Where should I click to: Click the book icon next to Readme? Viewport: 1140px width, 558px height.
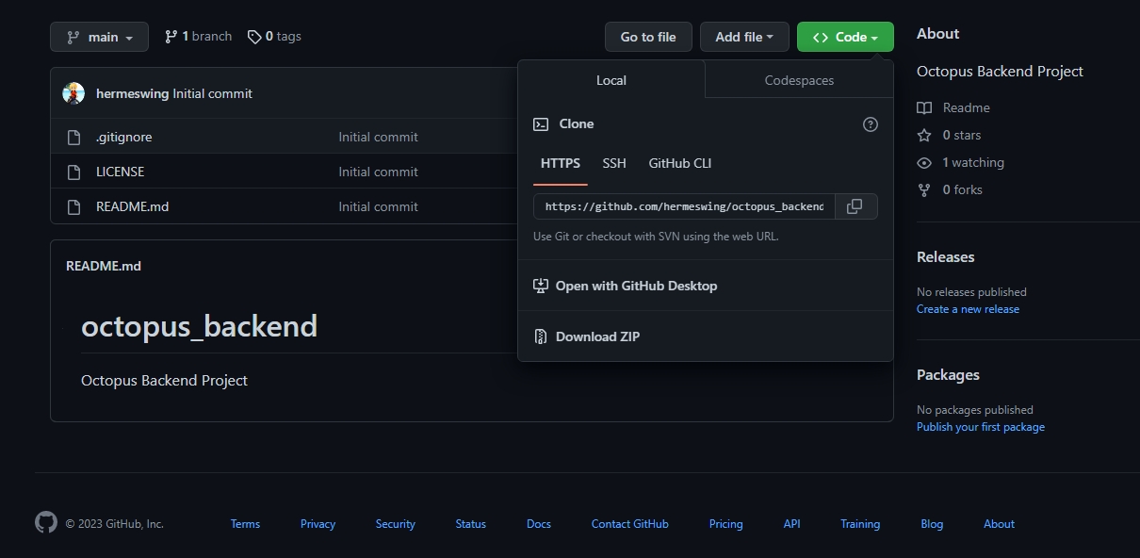pos(924,108)
